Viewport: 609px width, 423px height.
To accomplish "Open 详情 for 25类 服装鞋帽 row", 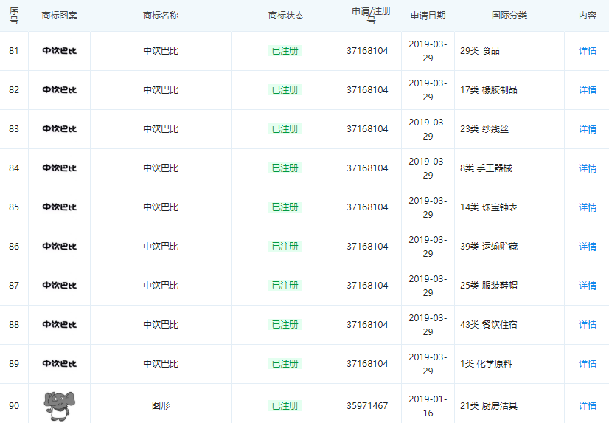I will [x=587, y=286].
